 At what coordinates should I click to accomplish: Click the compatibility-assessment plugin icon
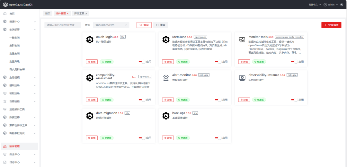(x=90, y=78)
